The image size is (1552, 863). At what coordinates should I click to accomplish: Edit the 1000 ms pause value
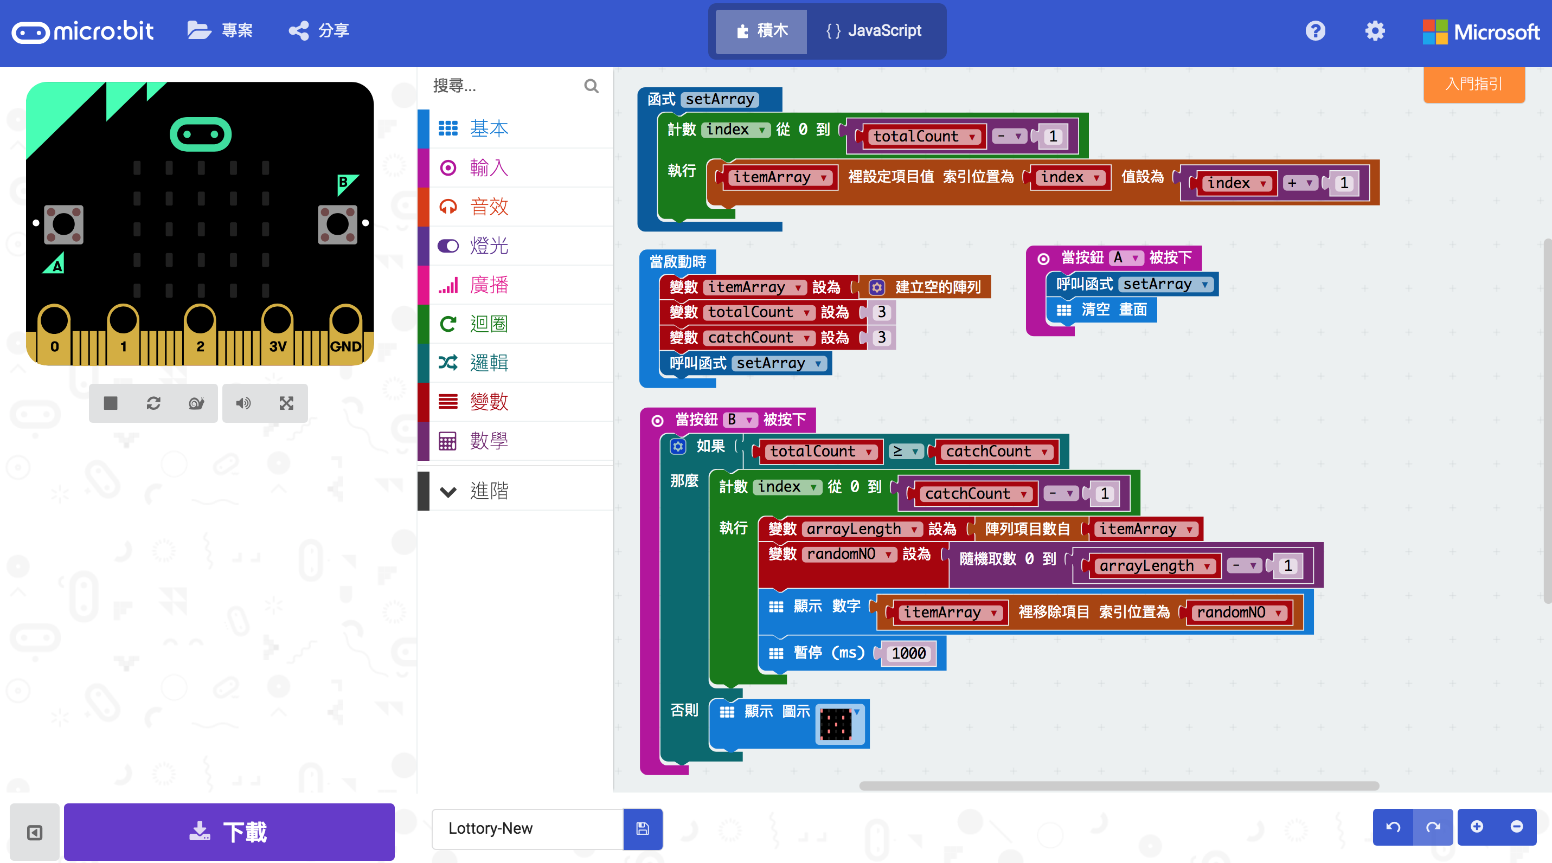pyautogui.click(x=908, y=653)
